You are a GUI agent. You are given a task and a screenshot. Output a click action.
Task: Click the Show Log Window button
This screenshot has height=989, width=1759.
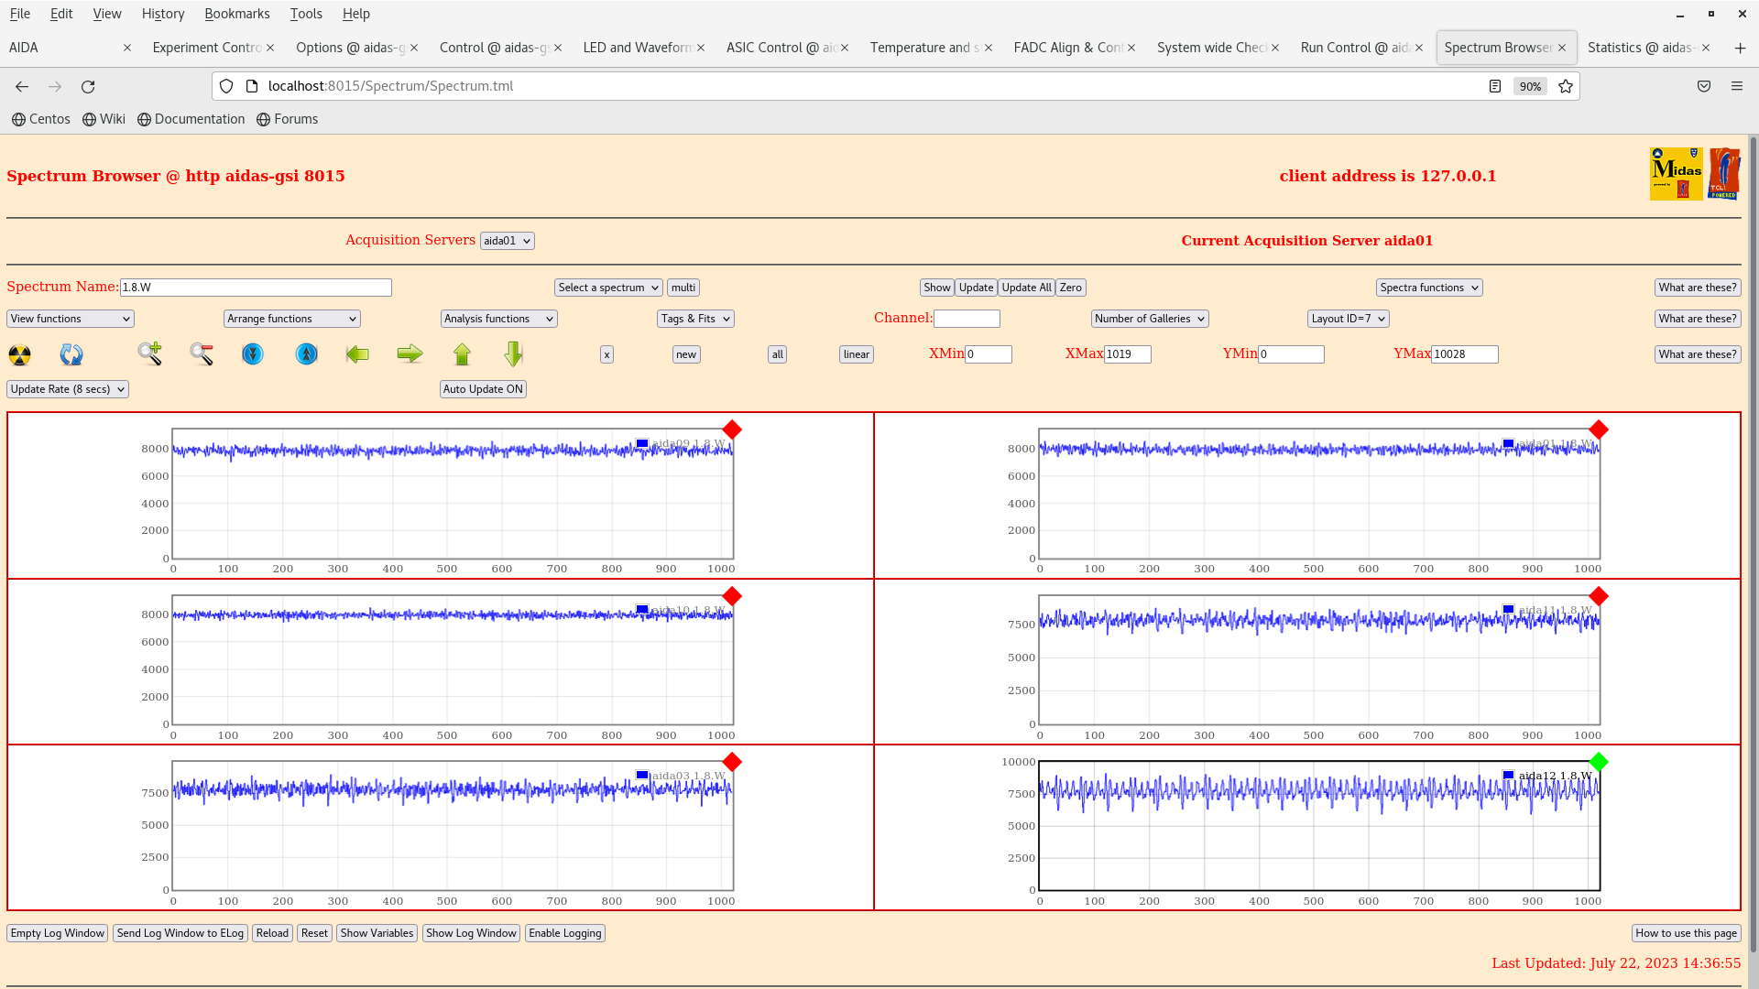[x=471, y=933]
